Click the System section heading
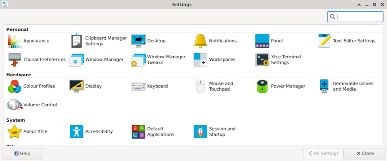387x161 pixels. click(15, 120)
